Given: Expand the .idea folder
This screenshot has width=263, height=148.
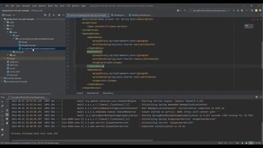Looking at the screenshot, I should point(5,22).
